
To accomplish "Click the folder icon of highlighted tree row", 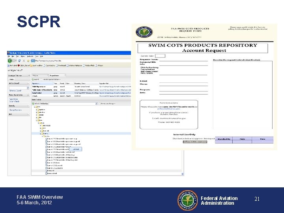I will [x=42, y=133].
